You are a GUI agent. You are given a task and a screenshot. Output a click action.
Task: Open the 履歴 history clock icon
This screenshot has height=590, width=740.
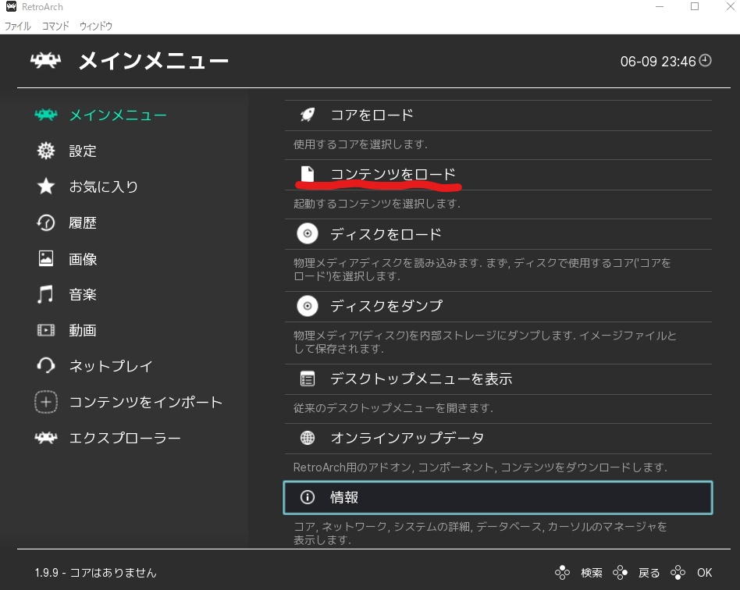46,222
